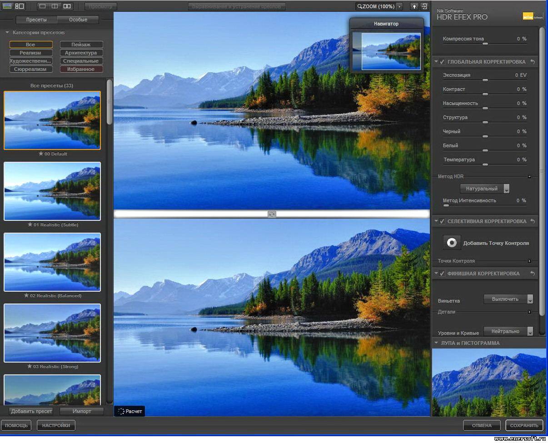Image resolution: width=548 pixels, height=443 pixels.
Task: Open the zoom level arrow next to ZOOM
Action: coord(399,6)
